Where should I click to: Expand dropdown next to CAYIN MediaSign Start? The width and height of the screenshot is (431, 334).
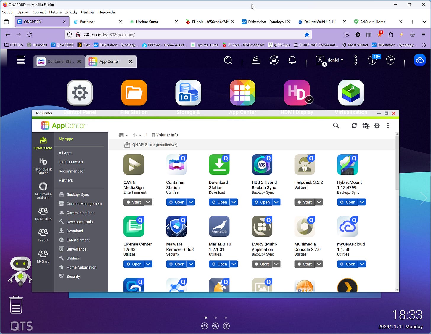pyautogui.click(x=148, y=202)
